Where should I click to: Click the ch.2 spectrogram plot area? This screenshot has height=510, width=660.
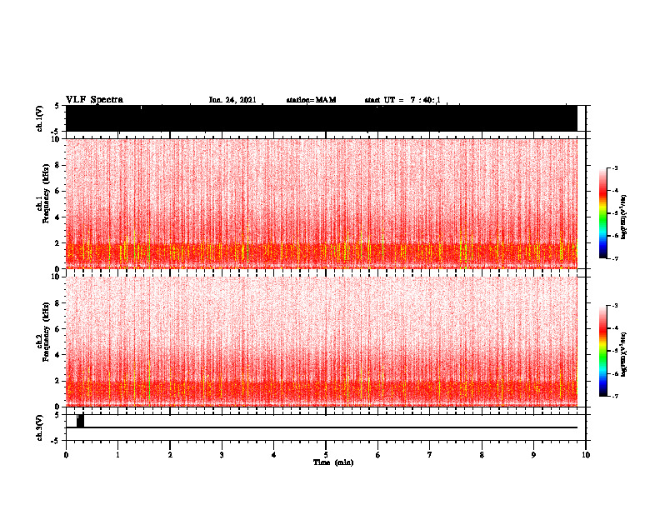tap(322, 342)
